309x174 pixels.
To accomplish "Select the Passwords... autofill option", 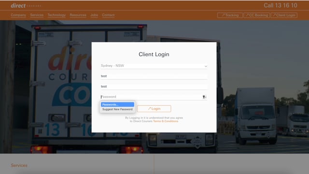I will click(x=117, y=104).
